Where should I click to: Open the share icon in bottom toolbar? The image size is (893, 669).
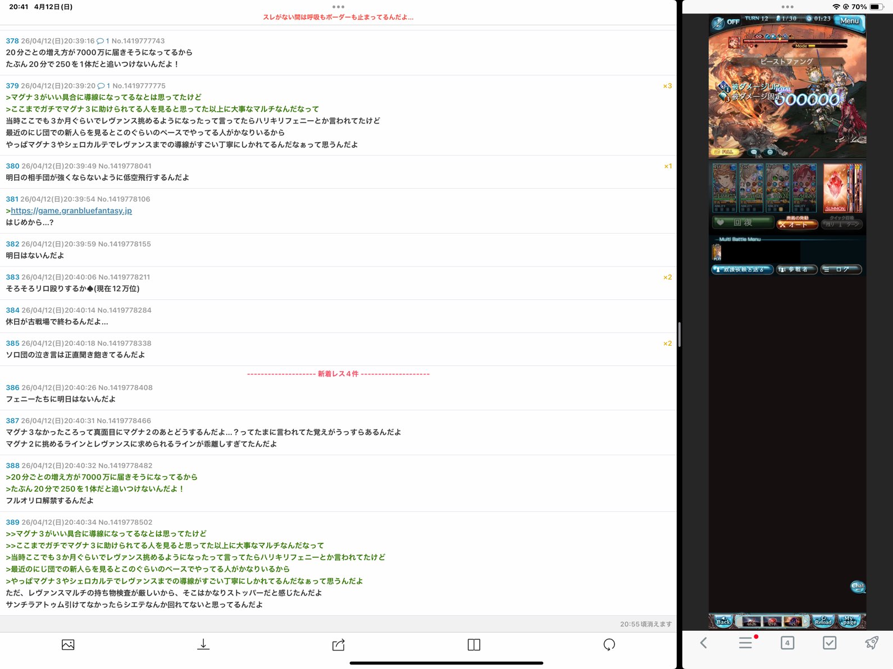(338, 645)
